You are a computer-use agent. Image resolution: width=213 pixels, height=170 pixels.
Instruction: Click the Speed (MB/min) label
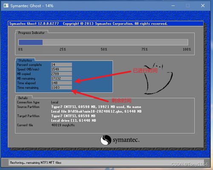(x=28, y=69)
